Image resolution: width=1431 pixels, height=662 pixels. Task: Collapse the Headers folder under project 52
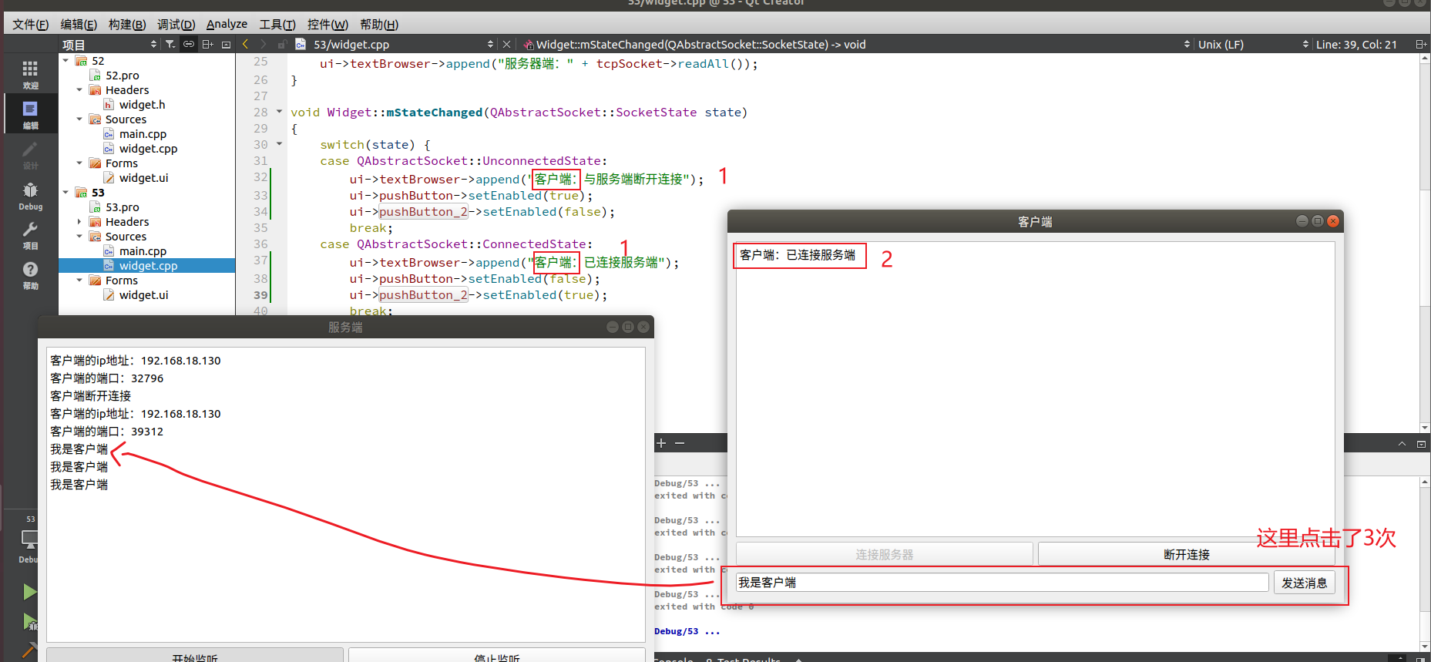79,90
